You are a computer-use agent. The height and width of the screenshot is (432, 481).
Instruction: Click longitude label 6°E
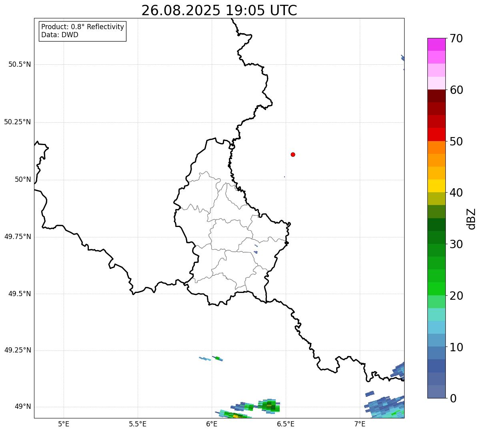[212, 424]
